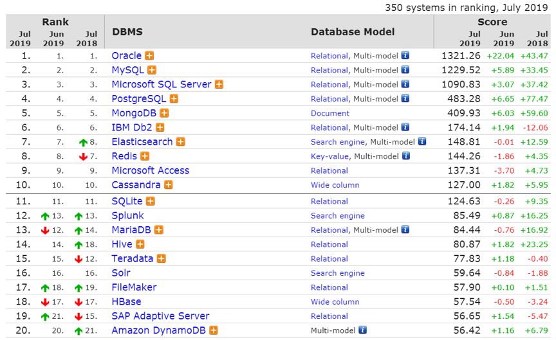Click the plus icon next to MongoDB
This screenshot has width=556, height=340.
(165, 113)
